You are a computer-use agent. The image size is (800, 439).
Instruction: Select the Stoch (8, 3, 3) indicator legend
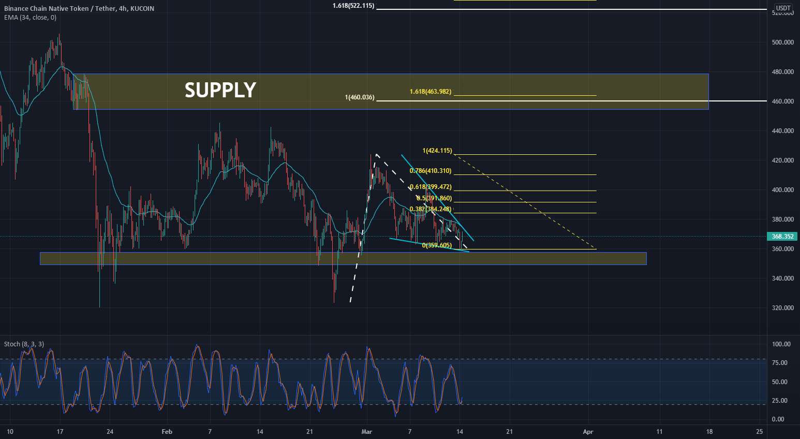24,344
